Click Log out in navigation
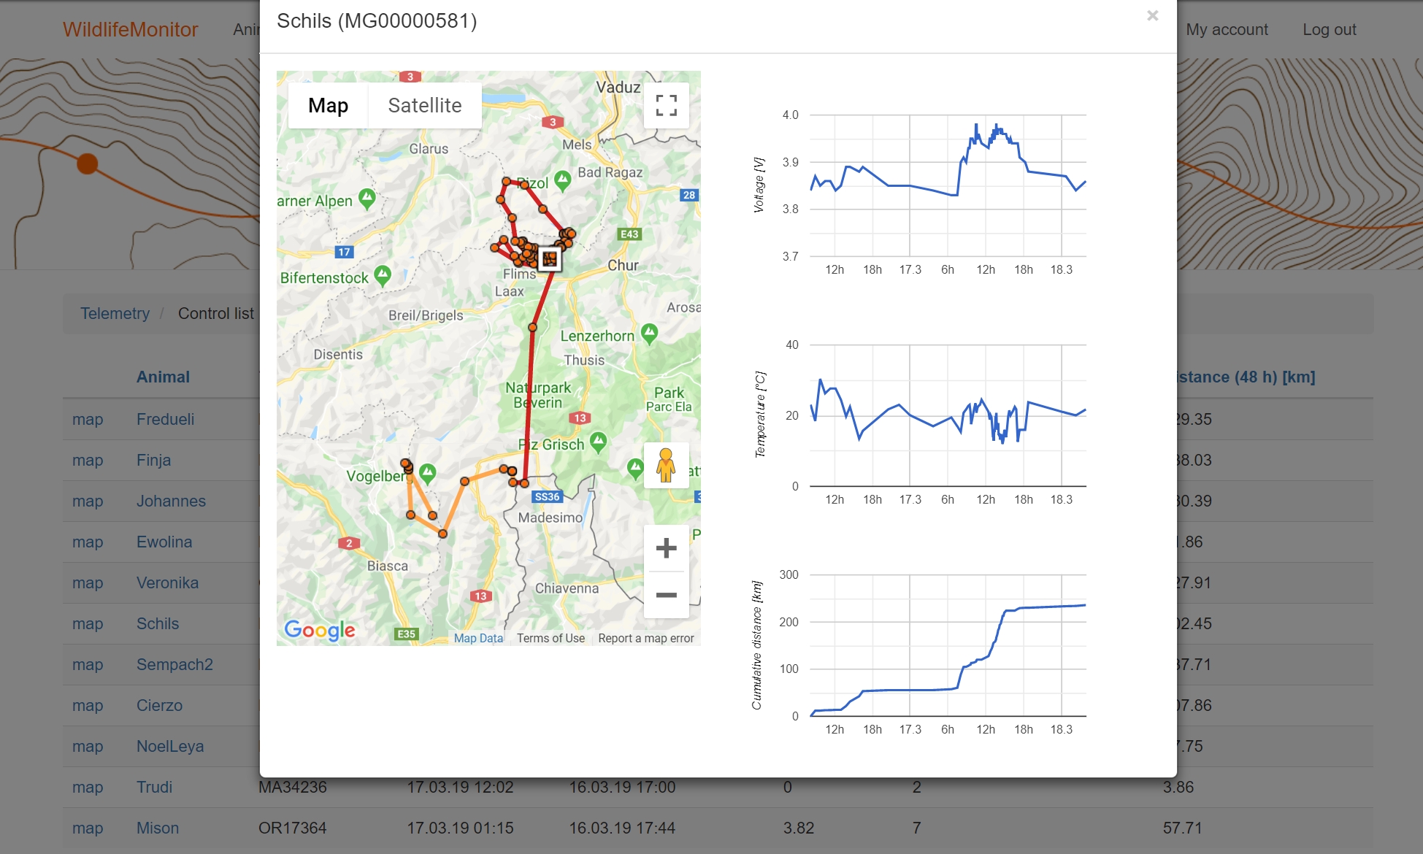The image size is (1423, 854). (1329, 30)
